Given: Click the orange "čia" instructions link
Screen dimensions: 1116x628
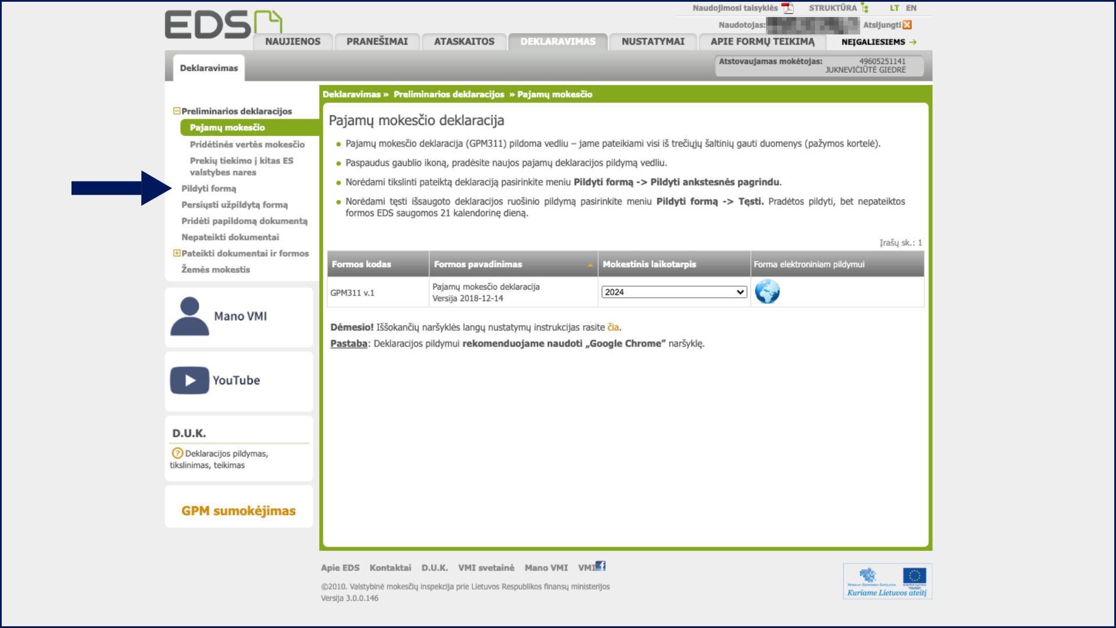Looking at the screenshot, I should pos(613,327).
